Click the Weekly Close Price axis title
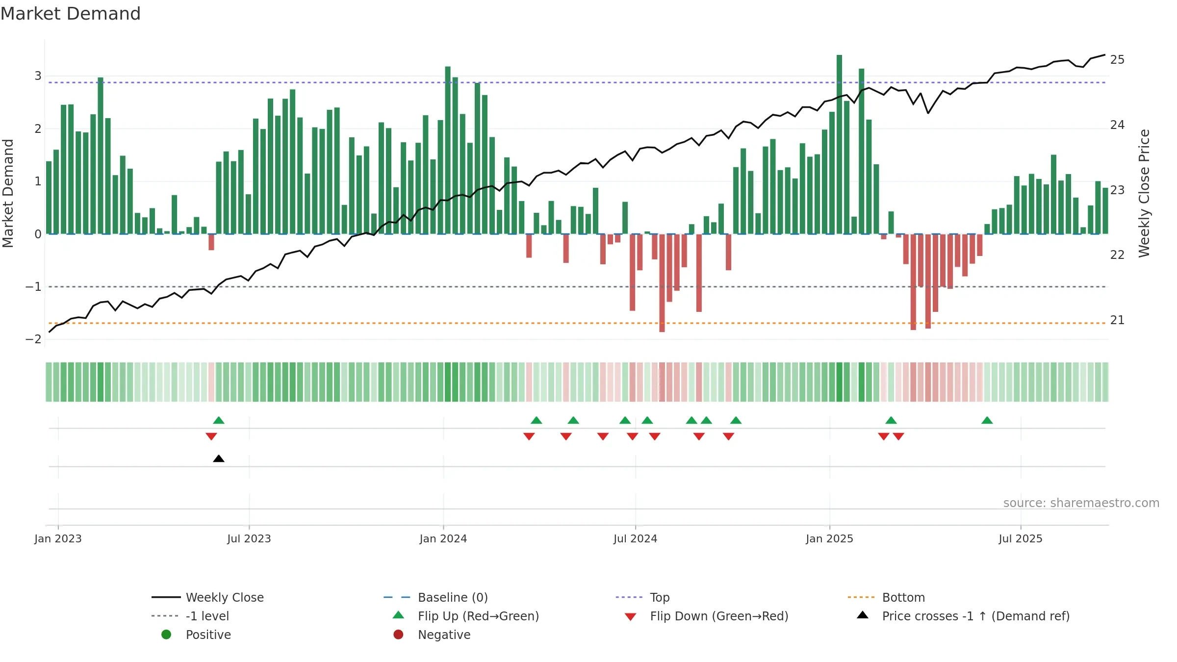This screenshot has width=1177, height=662. coord(1144,193)
